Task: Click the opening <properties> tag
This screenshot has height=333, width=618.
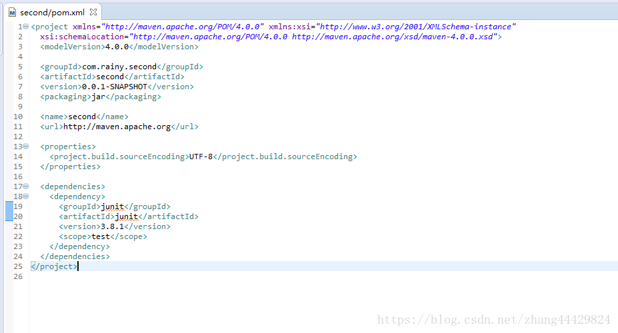Action: click(68, 147)
